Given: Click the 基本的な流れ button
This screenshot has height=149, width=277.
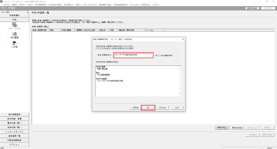Looking at the screenshot, I should coord(252,8).
